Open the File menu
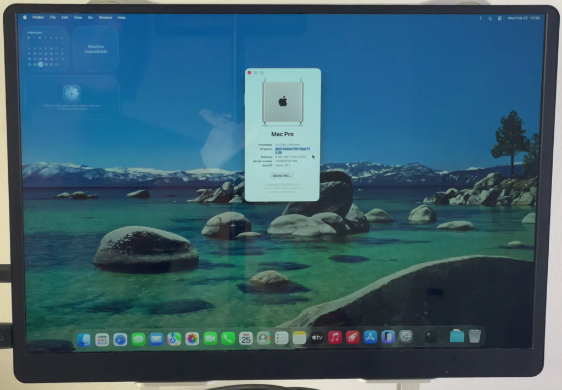This screenshot has height=390, width=562. tap(53, 18)
